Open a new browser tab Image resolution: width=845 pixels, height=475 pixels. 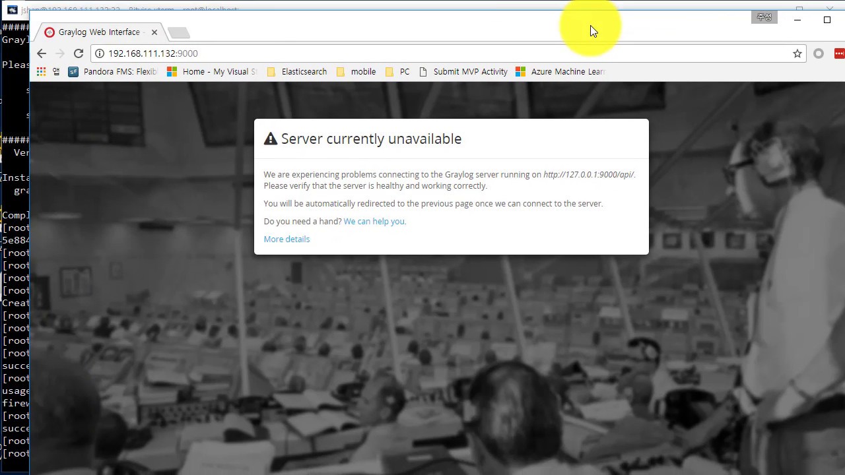178,32
